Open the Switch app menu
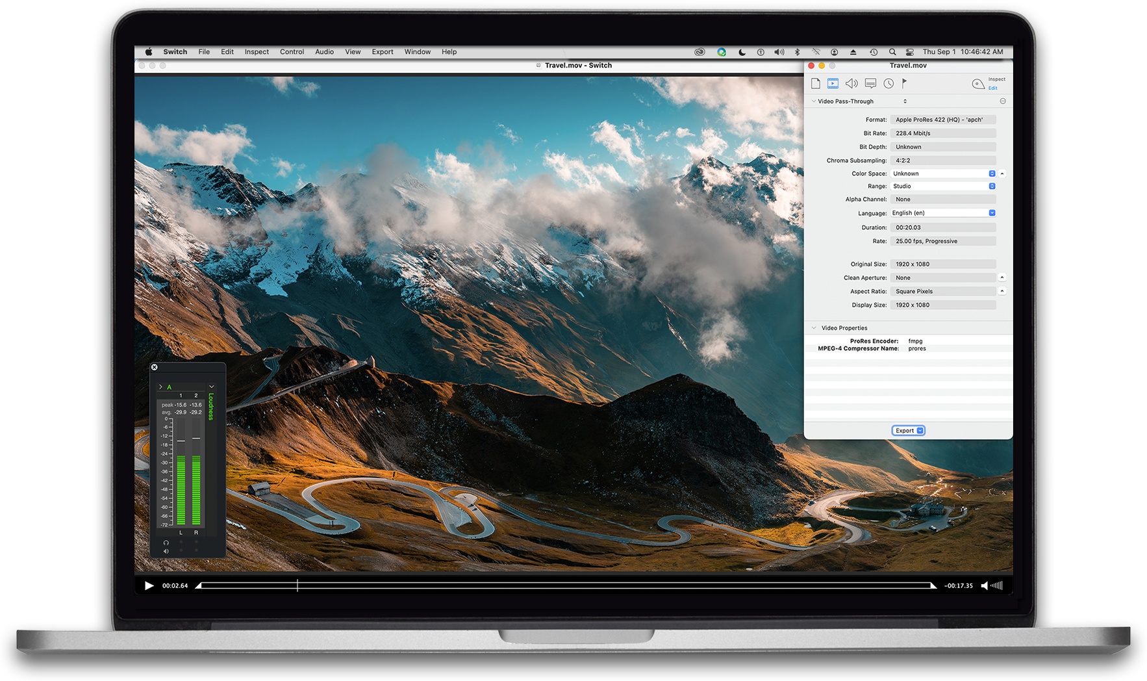The image size is (1147, 681). 175,52
